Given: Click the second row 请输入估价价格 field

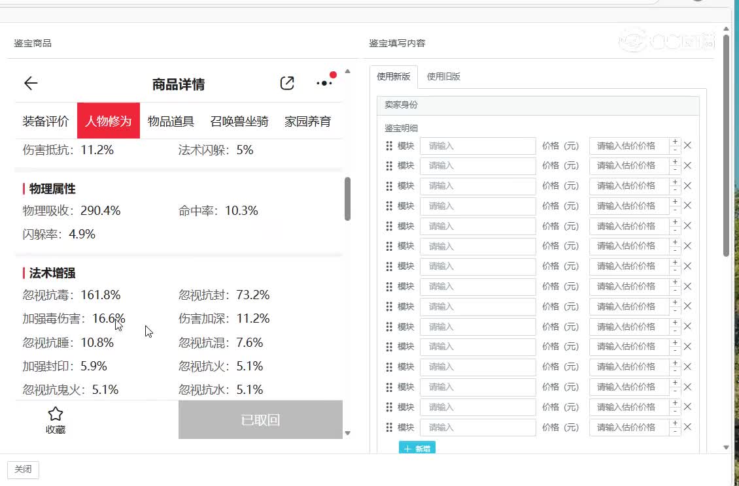Looking at the screenshot, I should click(628, 166).
